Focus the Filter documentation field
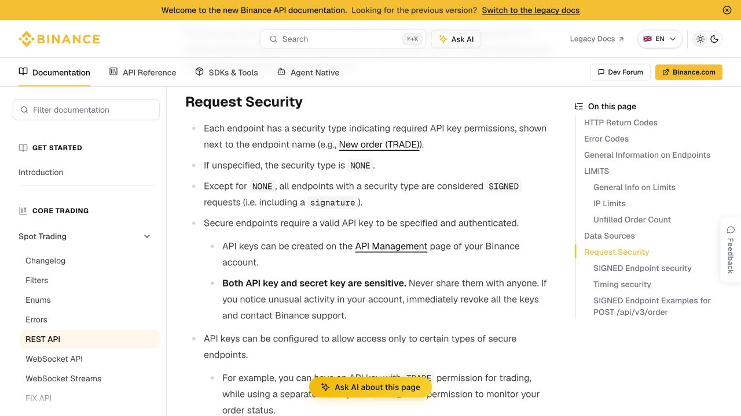This screenshot has width=741, height=416. (x=86, y=110)
